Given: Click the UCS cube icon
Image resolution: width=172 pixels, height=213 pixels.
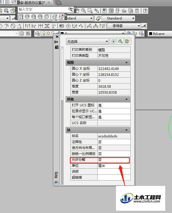Looking at the screenshot, I should click(21, 17).
